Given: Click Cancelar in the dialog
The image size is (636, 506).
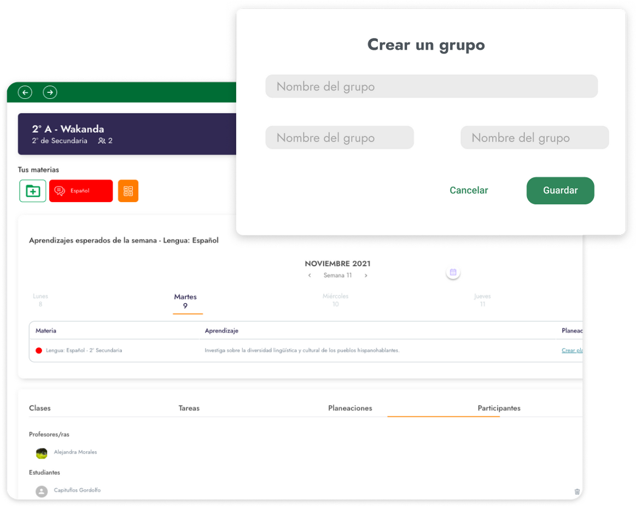Looking at the screenshot, I should click(469, 190).
